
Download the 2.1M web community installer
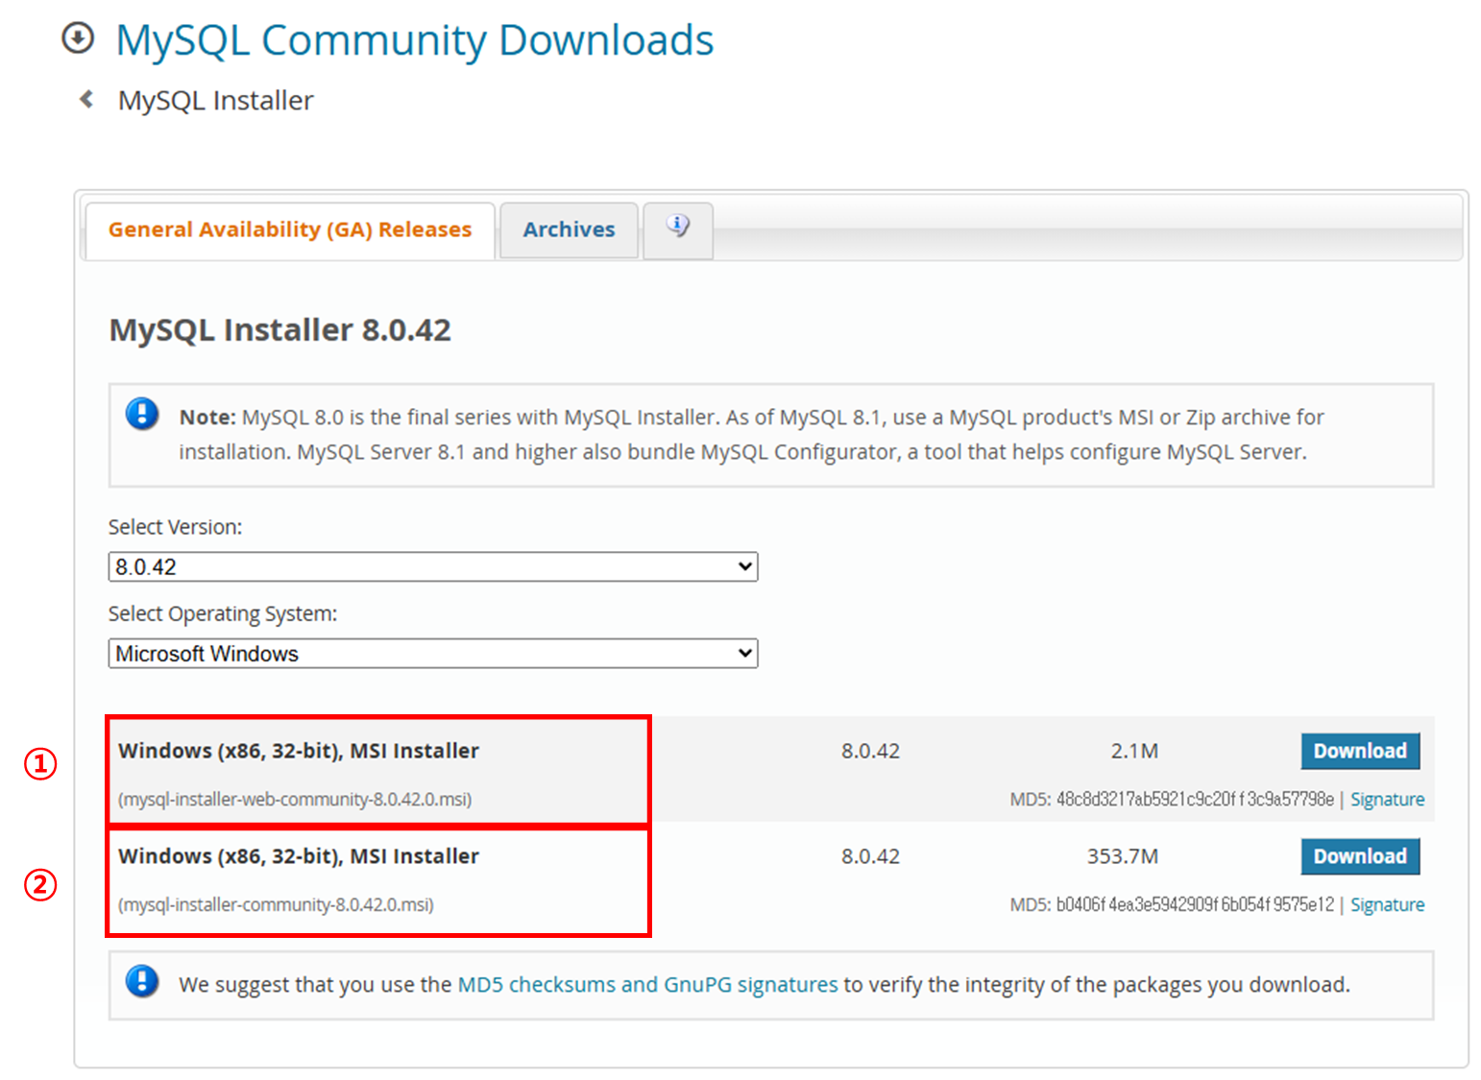point(1360,751)
